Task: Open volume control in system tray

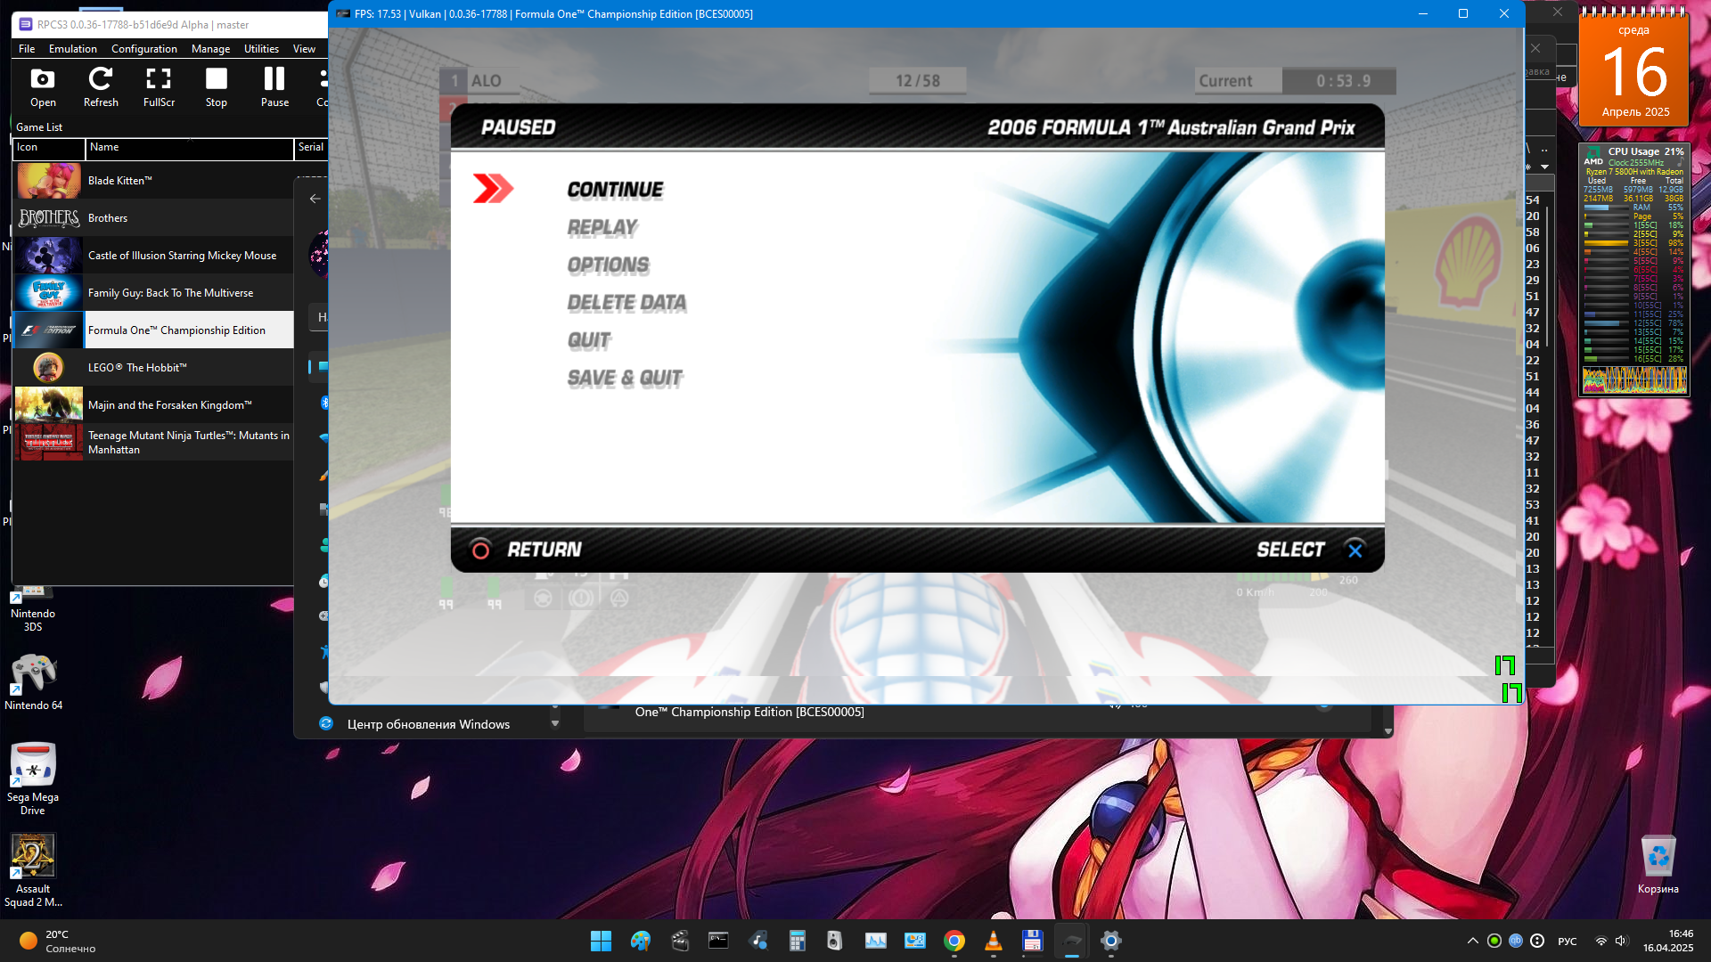Action: 1621,941
